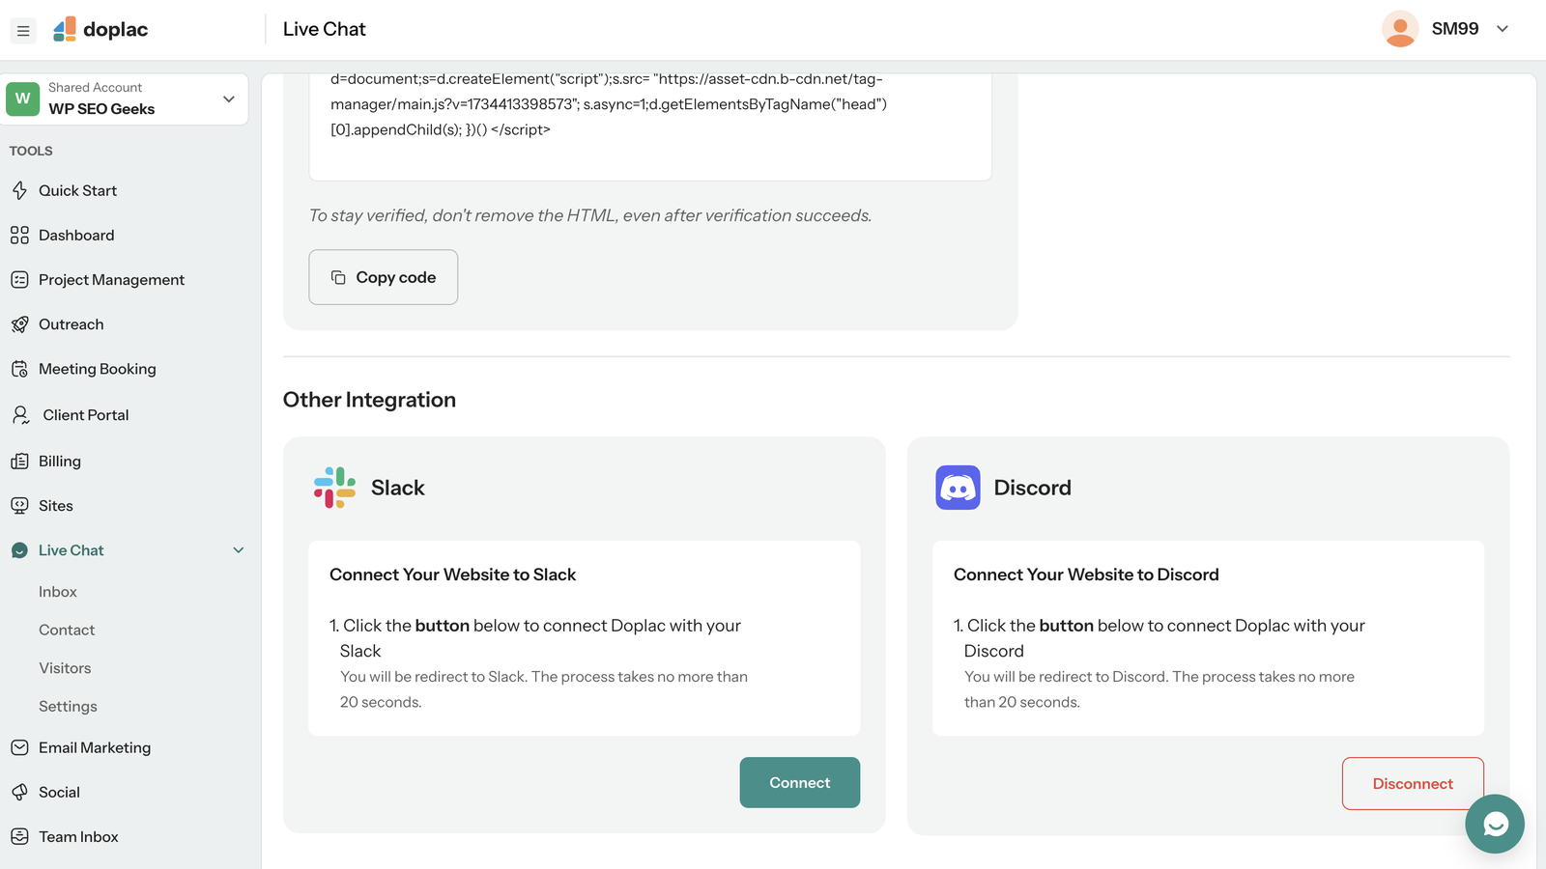The width and height of the screenshot is (1546, 869).
Task: Click the Other Integration heading
Action: [369, 400]
